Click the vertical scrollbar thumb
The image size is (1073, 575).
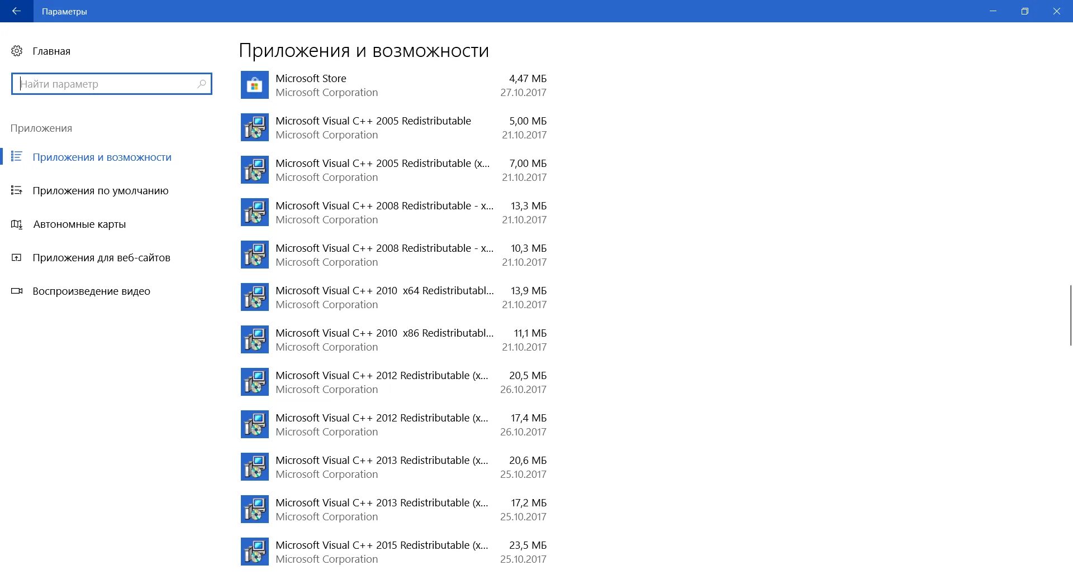(1071, 315)
